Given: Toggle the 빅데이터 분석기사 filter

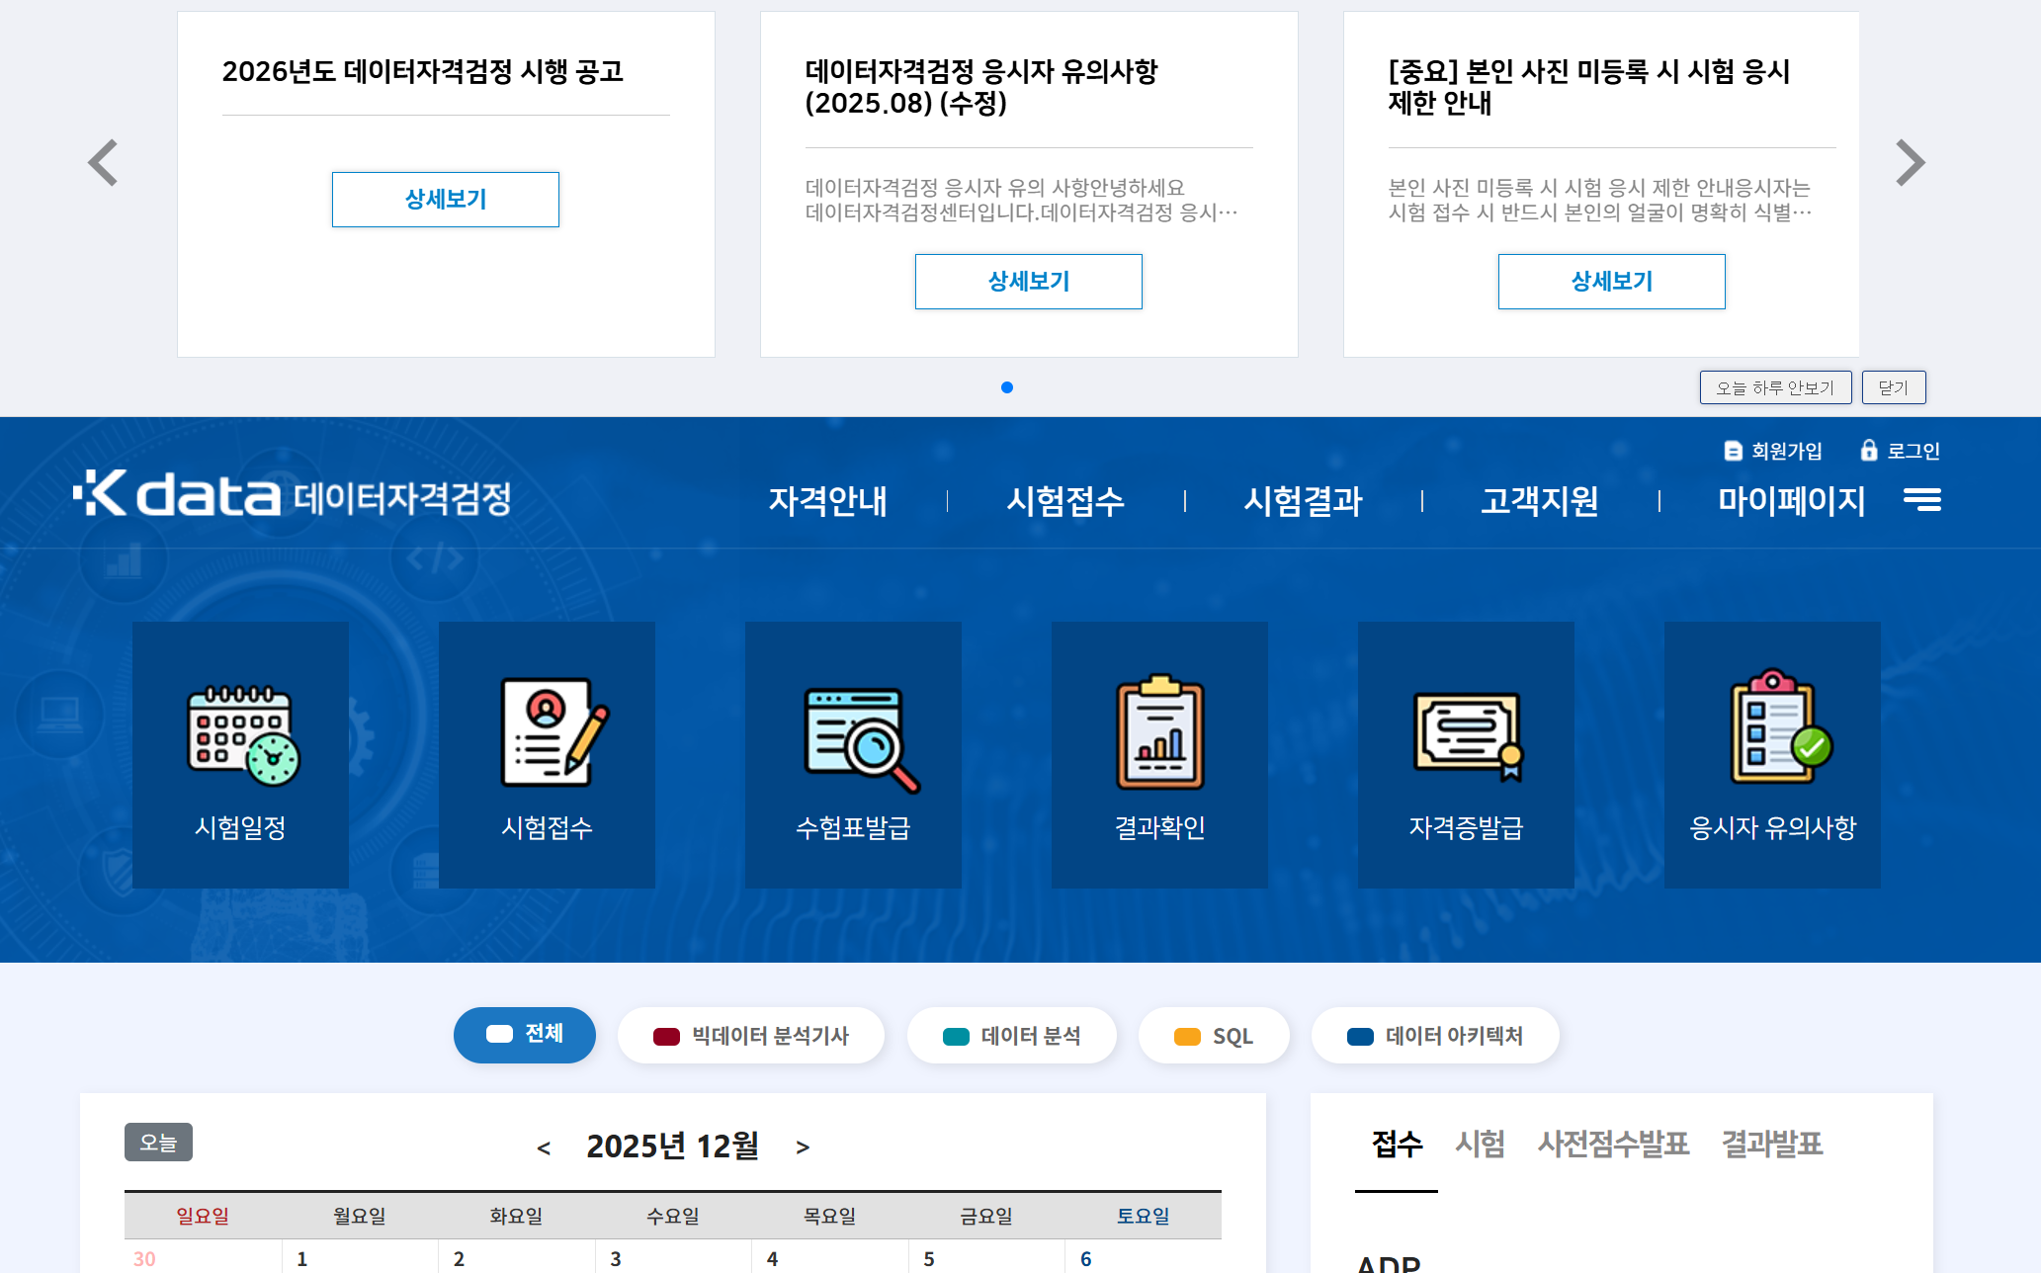Looking at the screenshot, I should tap(750, 1035).
